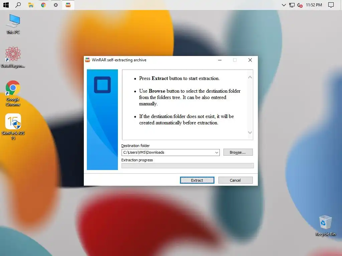Click the instructions scroll down arrow
342x256 pixels.
point(250,132)
